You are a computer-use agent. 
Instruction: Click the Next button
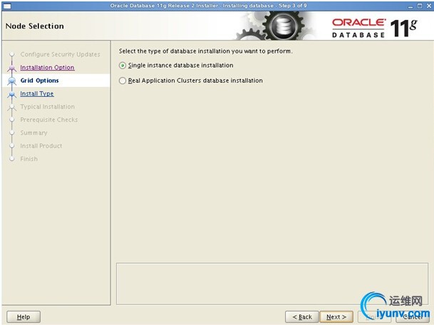click(x=336, y=316)
